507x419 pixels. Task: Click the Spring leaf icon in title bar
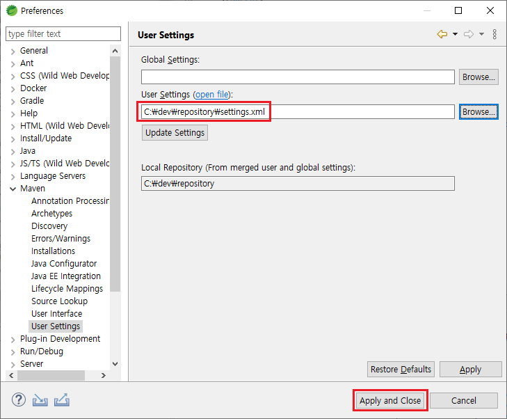click(12, 10)
